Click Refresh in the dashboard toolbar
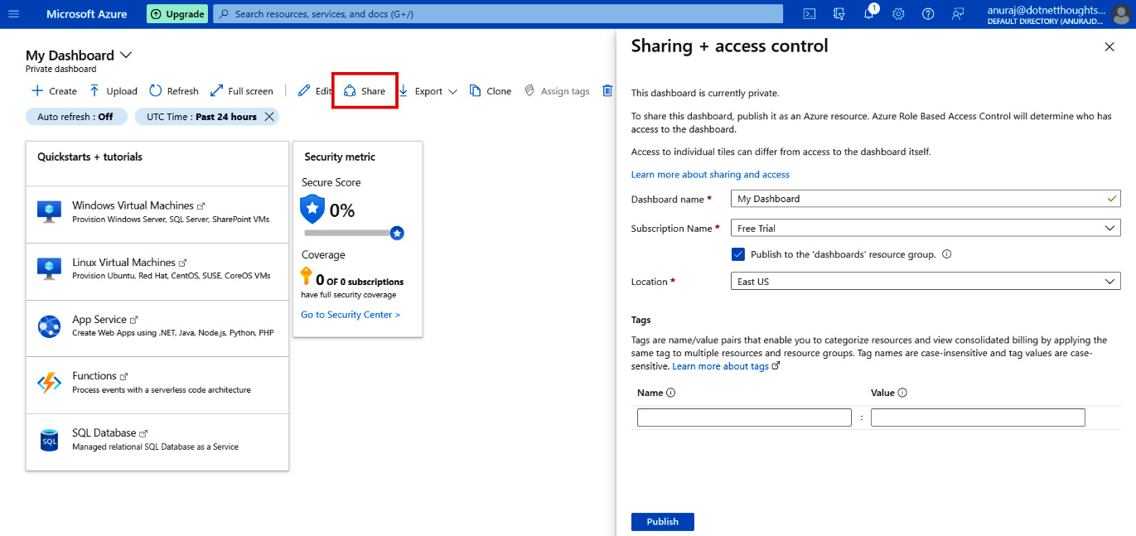 174,91
